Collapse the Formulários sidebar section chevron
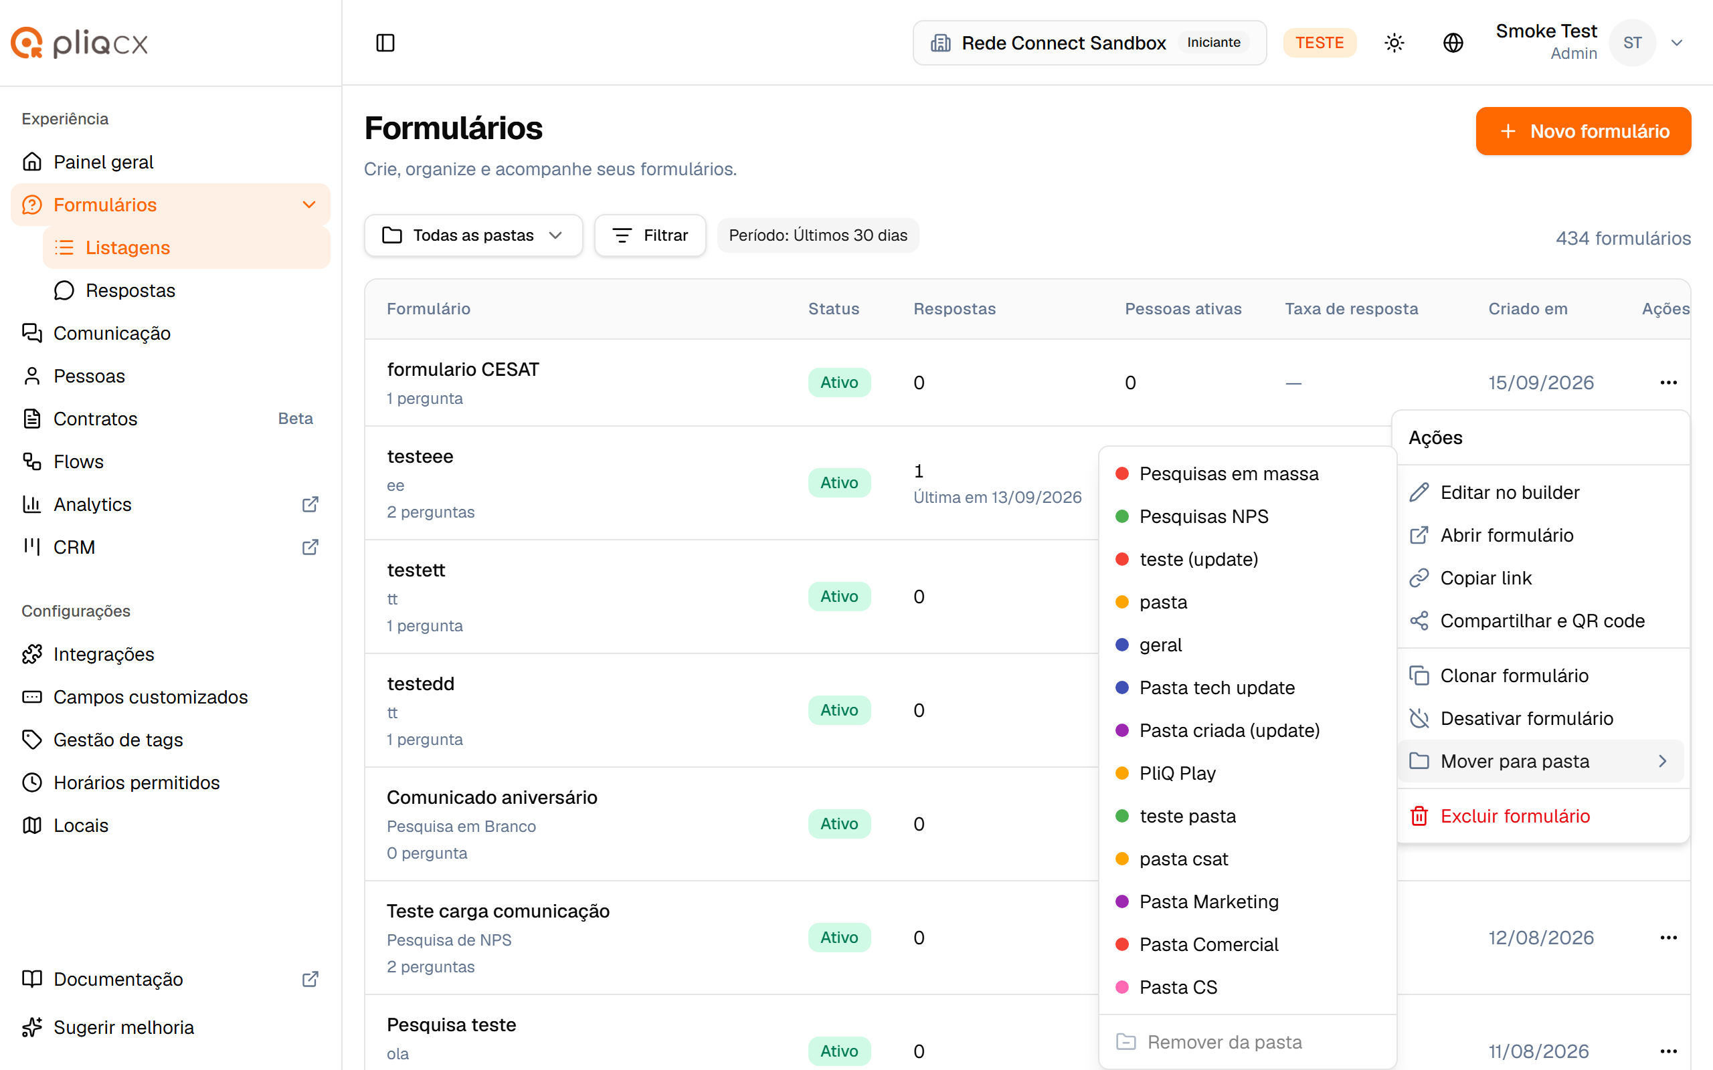The image size is (1713, 1070). (308, 205)
